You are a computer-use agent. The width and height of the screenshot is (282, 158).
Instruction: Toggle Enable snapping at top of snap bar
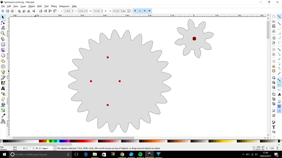coord(279,17)
